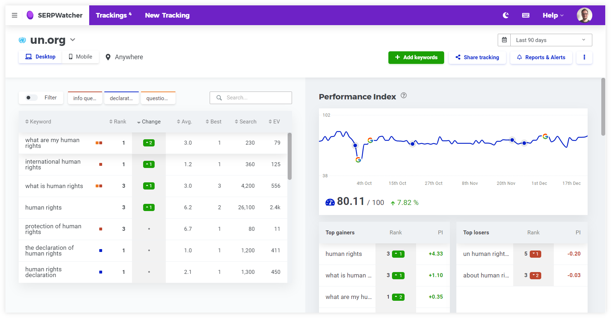This screenshot has height=318, width=611.
Task: Click the Anywhere location pin icon
Action: pyautogui.click(x=108, y=57)
